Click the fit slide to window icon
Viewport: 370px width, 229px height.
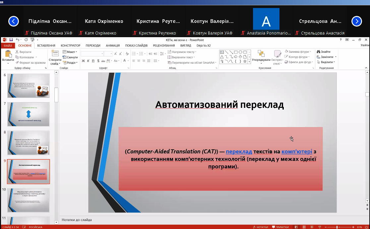366,227
